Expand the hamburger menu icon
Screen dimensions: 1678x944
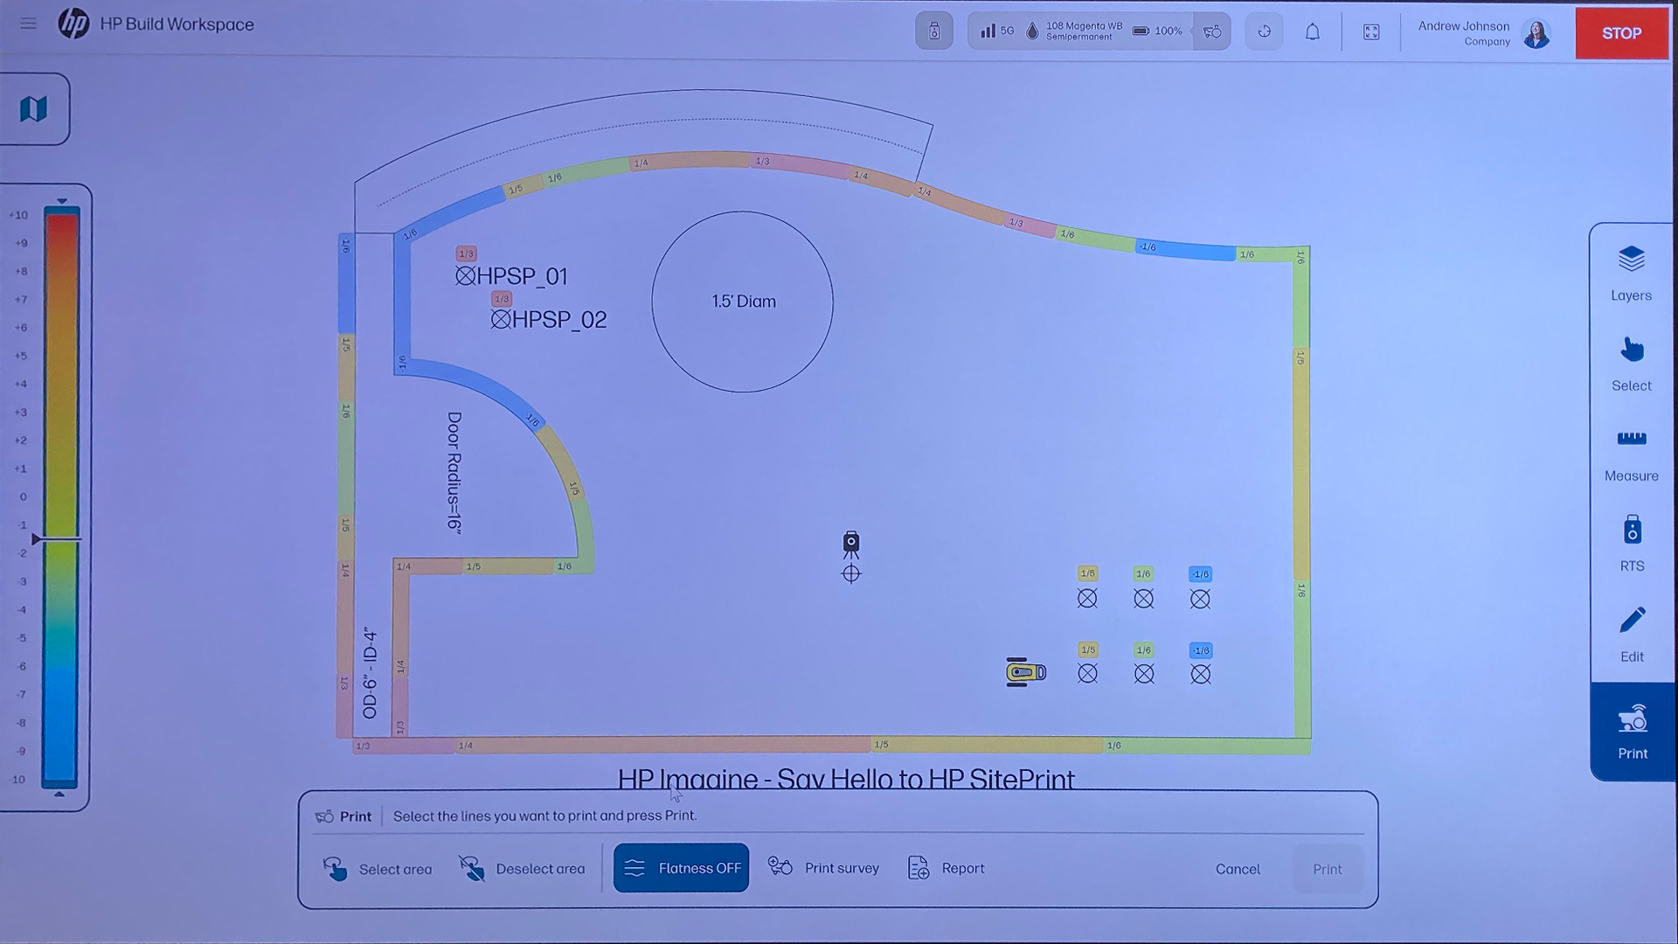point(28,24)
